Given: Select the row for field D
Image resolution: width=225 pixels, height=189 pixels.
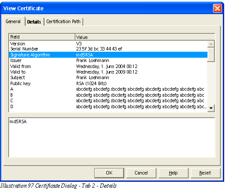Looking at the screenshot, I should pyautogui.click(x=108, y=106).
